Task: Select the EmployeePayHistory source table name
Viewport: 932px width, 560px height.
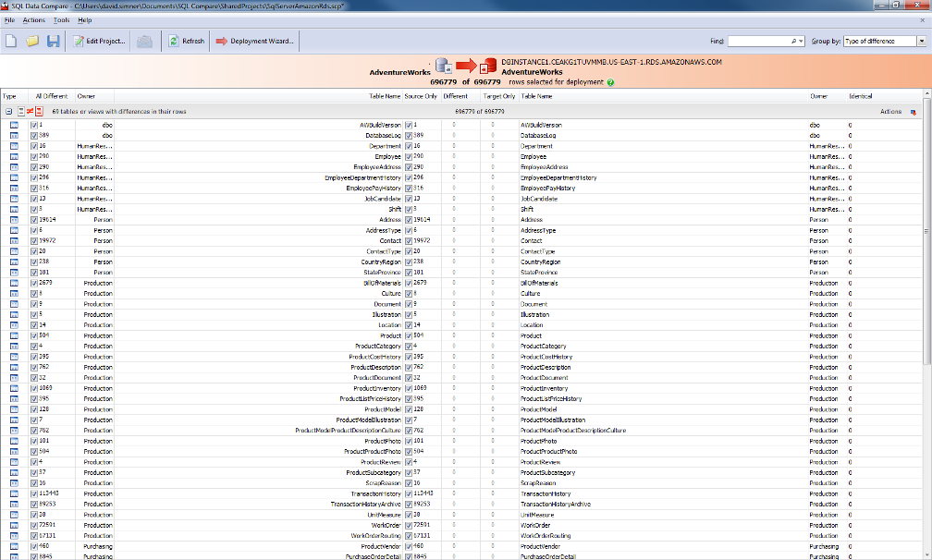Action: [374, 189]
